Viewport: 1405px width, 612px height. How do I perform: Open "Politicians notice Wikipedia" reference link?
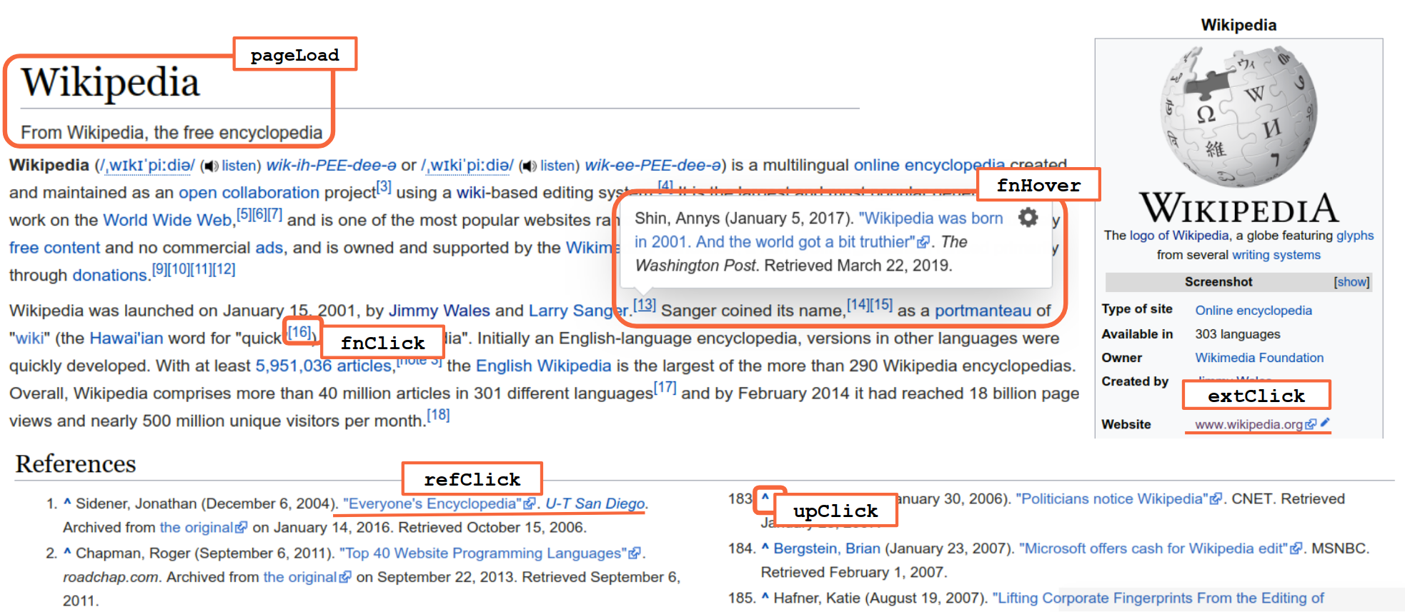(x=1112, y=498)
